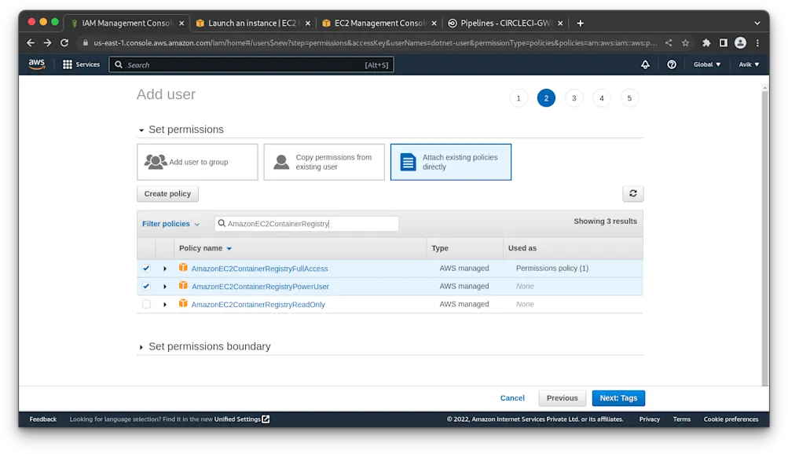
Task: Open the Services grid menu
Action: 81,64
